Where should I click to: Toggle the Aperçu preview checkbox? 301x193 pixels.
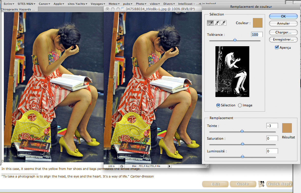click(x=277, y=47)
